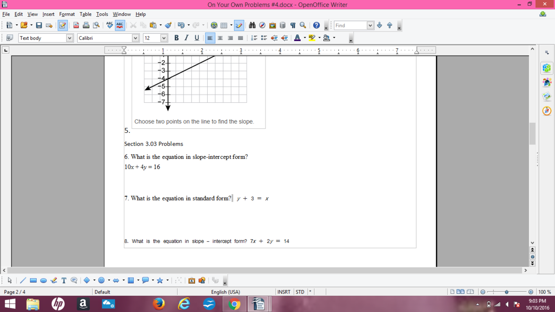The height and width of the screenshot is (312, 555).
Task: Insert a hyperlink
Action: pos(214,25)
